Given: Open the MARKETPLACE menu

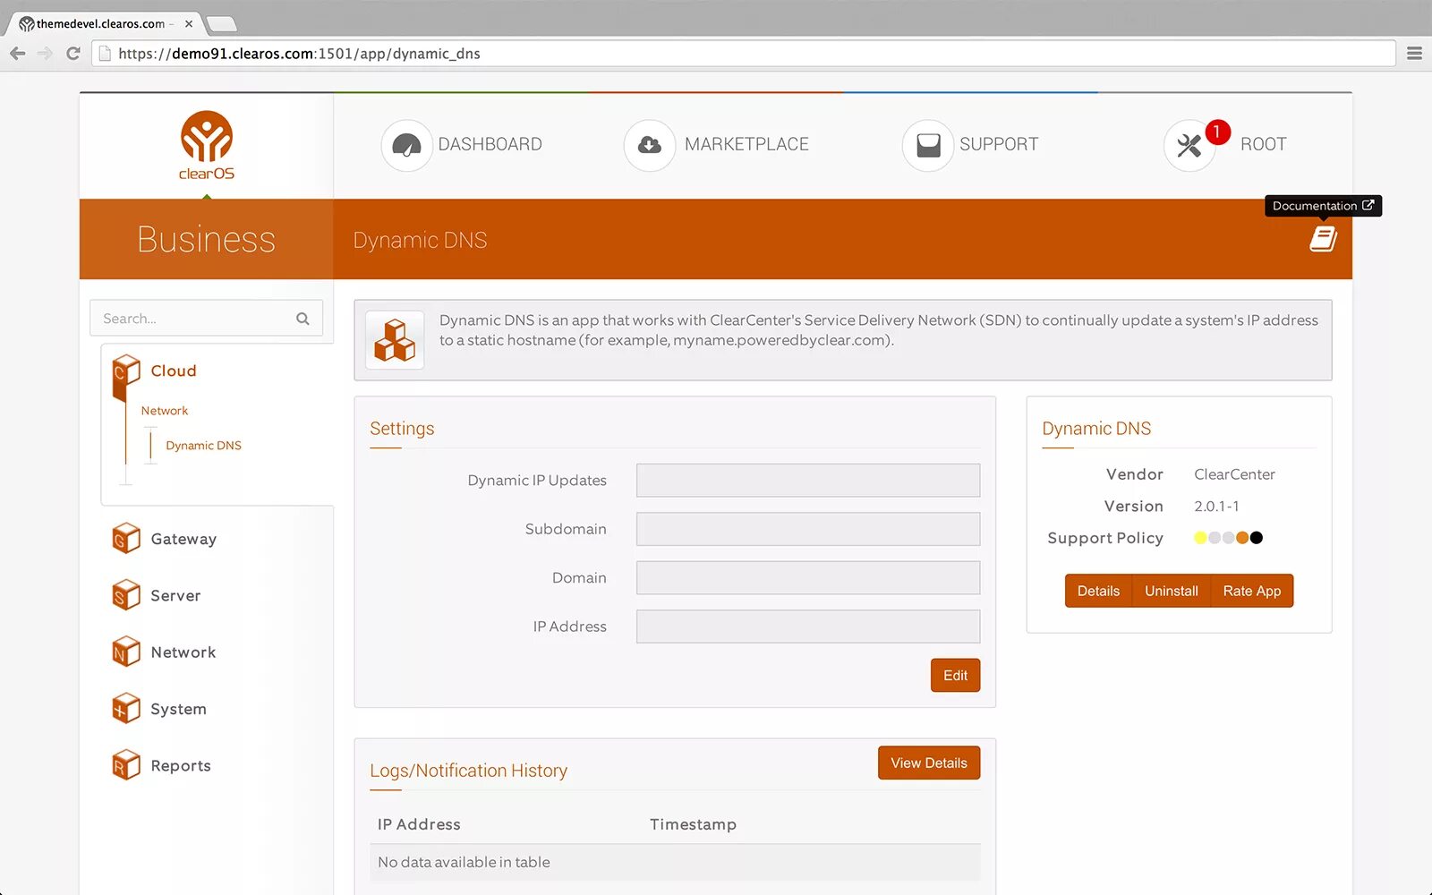Looking at the screenshot, I should 746,144.
